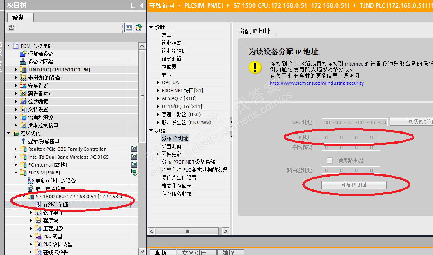433x255 pixels.
Task: Click the IP address (IP 地址) input field
Action: point(351,138)
